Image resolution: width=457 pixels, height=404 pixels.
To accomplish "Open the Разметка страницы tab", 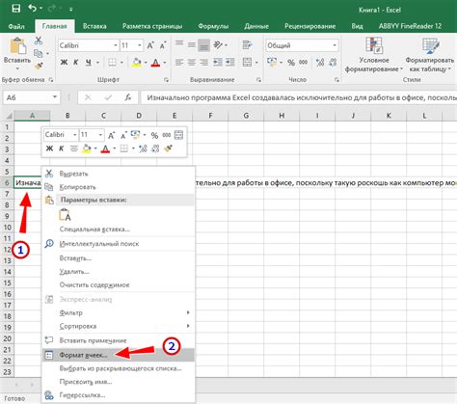I will click(x=152, y=26).
